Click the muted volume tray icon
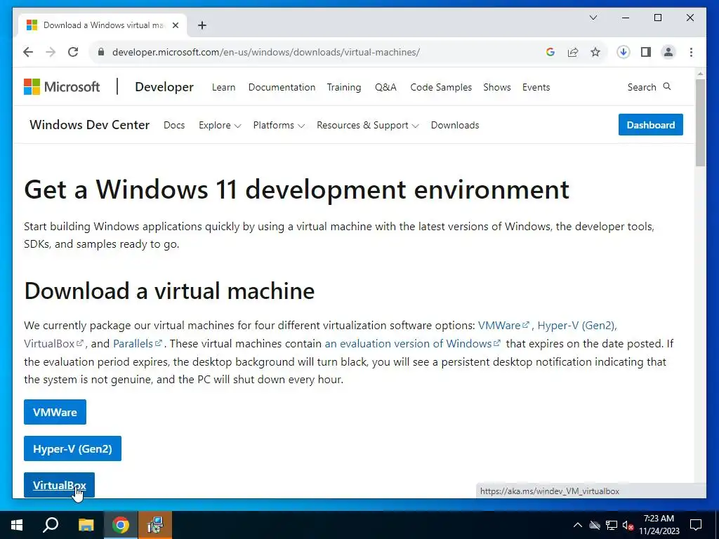 [628, 525]
